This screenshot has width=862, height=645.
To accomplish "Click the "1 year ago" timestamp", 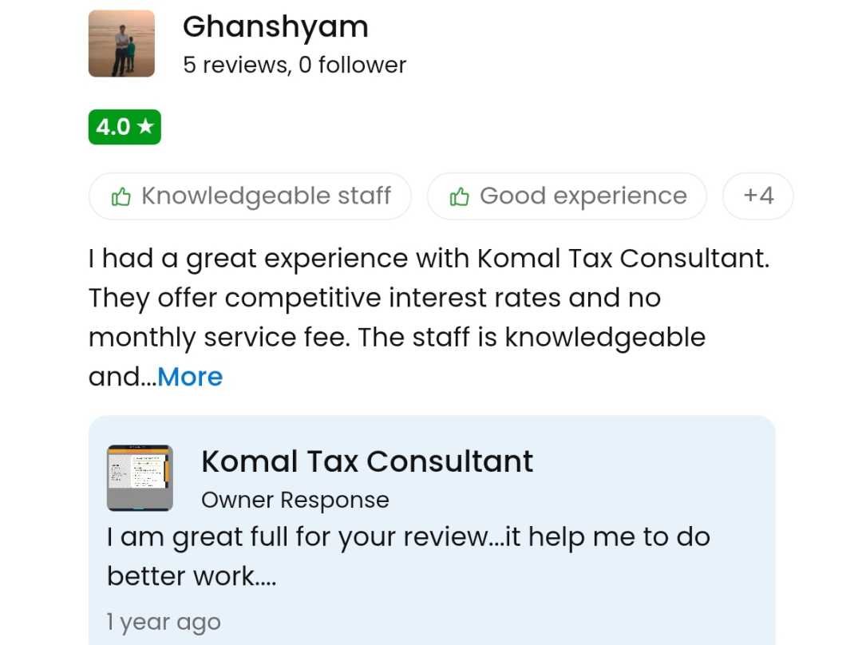I will [164, 622].
